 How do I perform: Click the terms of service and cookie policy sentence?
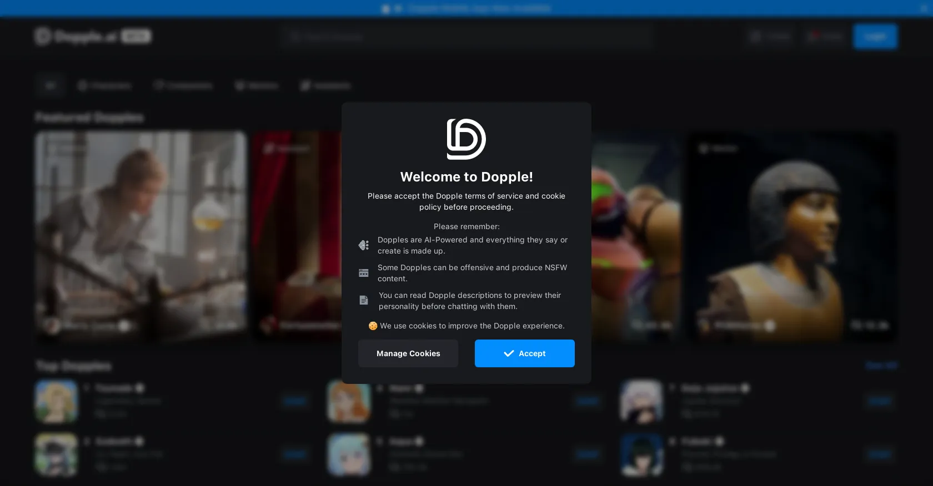coord(466,201)
